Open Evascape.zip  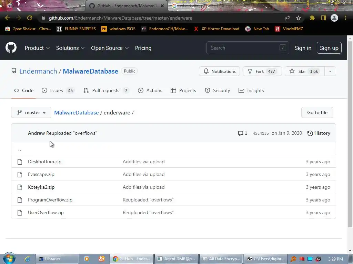tap(41, 174)
